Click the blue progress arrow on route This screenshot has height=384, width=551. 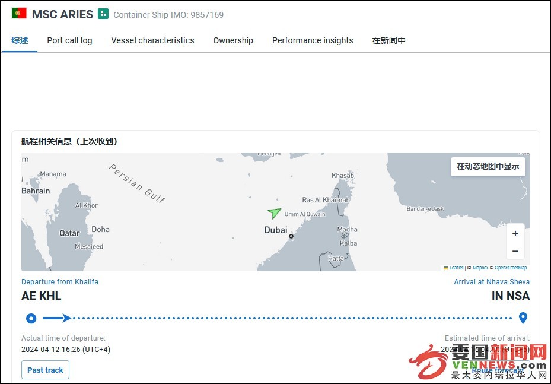(57, 318)
